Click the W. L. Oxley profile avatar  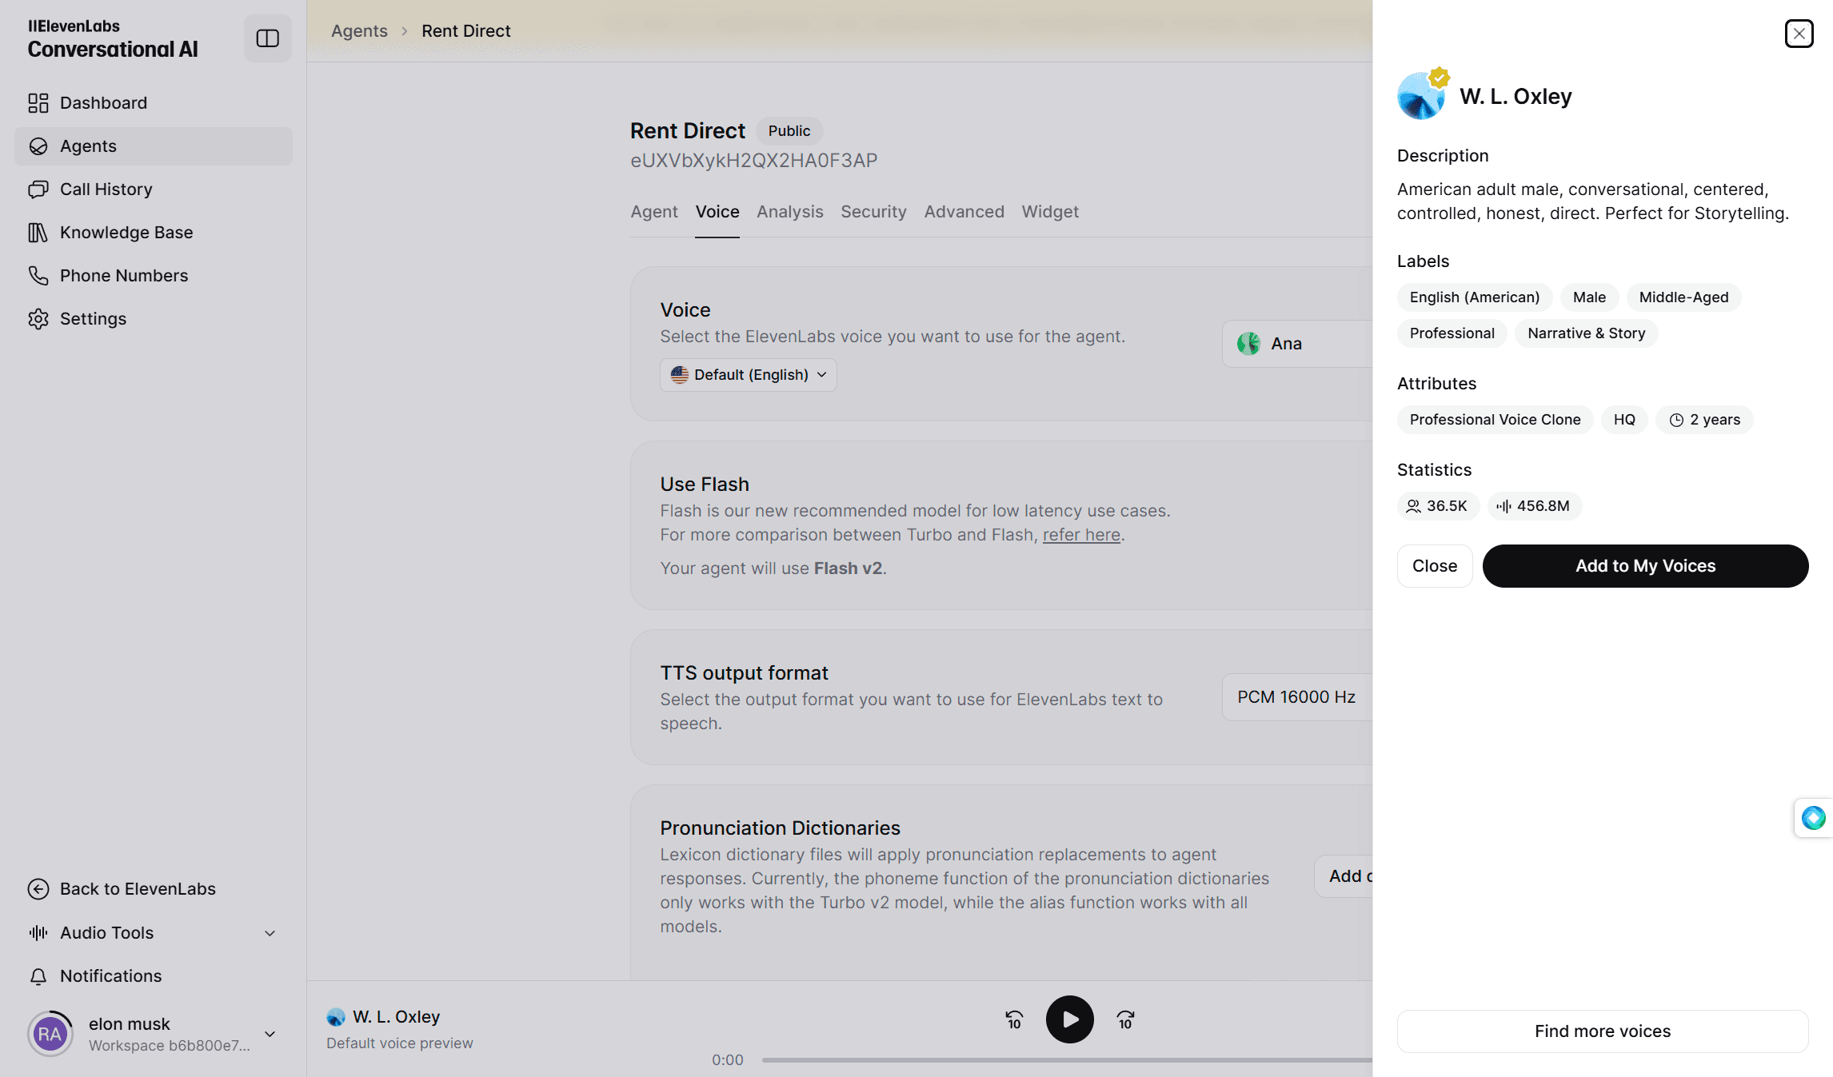pyautogui.click(x=1421, y=96)
